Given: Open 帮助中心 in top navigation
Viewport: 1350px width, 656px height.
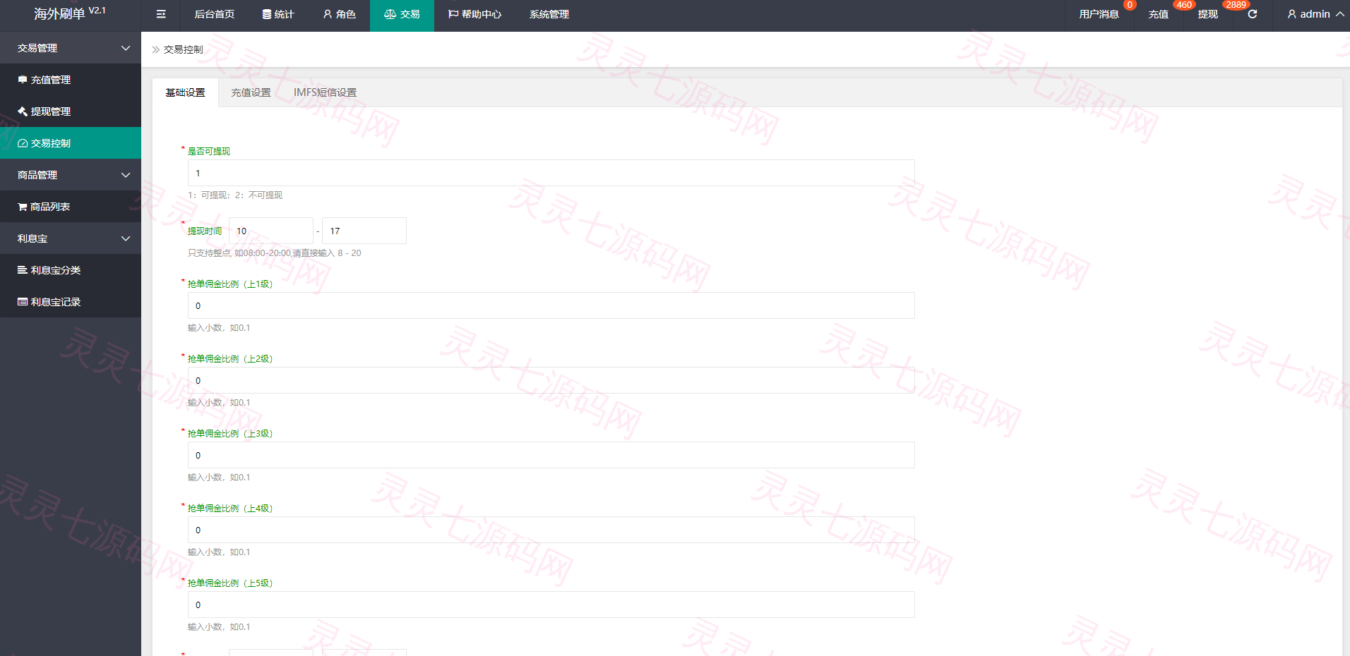Looking at the screenshot, I should [x=474, y=14].
